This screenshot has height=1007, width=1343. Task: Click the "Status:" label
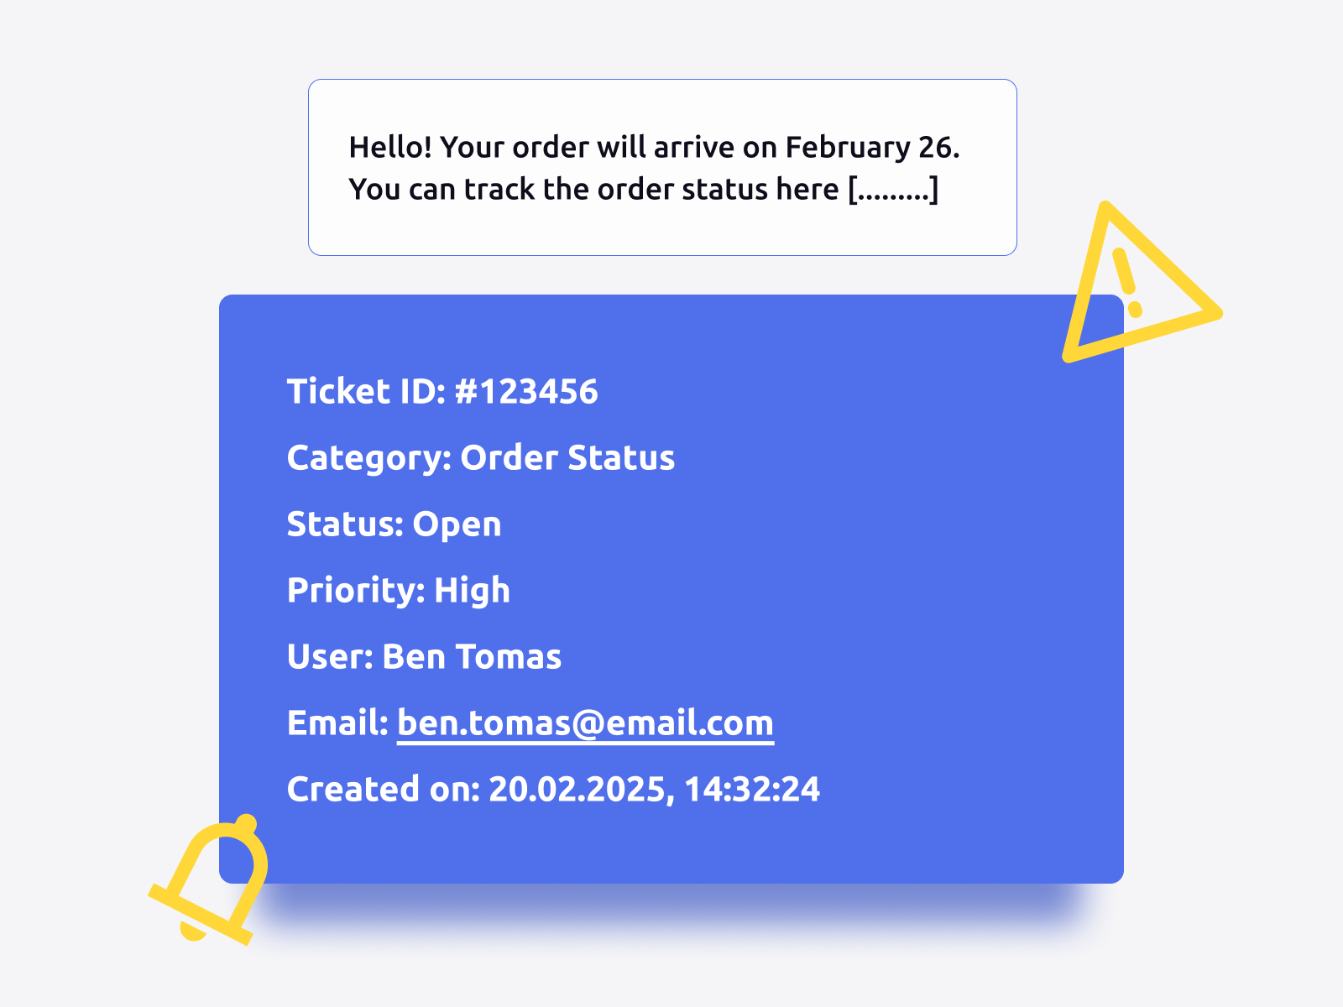point(345,524)
